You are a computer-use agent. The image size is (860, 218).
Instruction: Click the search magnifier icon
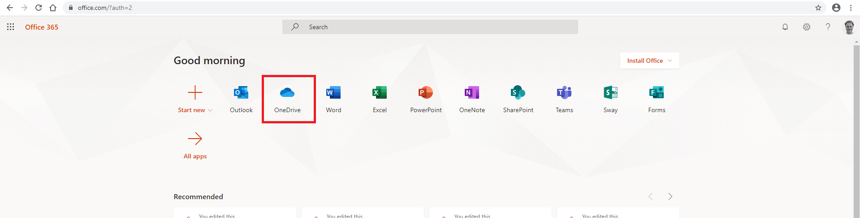(295, 27)
